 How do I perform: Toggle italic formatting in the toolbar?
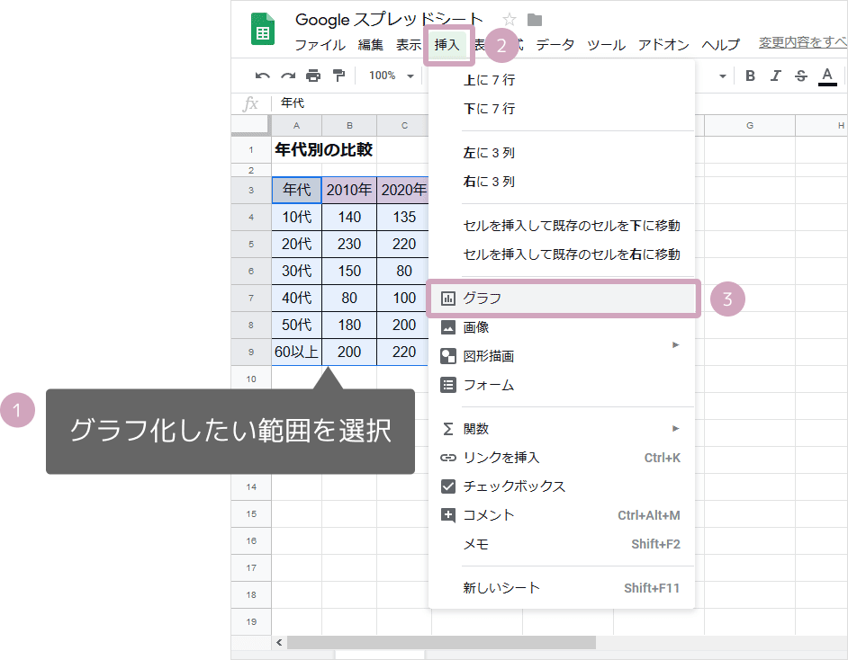[x=775, y=76]
